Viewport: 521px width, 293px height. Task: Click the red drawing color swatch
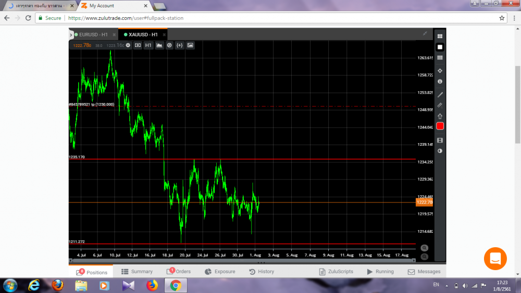pos(440,126)
